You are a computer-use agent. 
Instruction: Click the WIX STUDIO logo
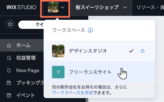click(21, 7)
